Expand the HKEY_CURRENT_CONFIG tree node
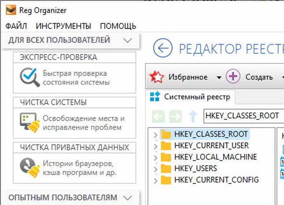The image size is (284, 205). 155,181
